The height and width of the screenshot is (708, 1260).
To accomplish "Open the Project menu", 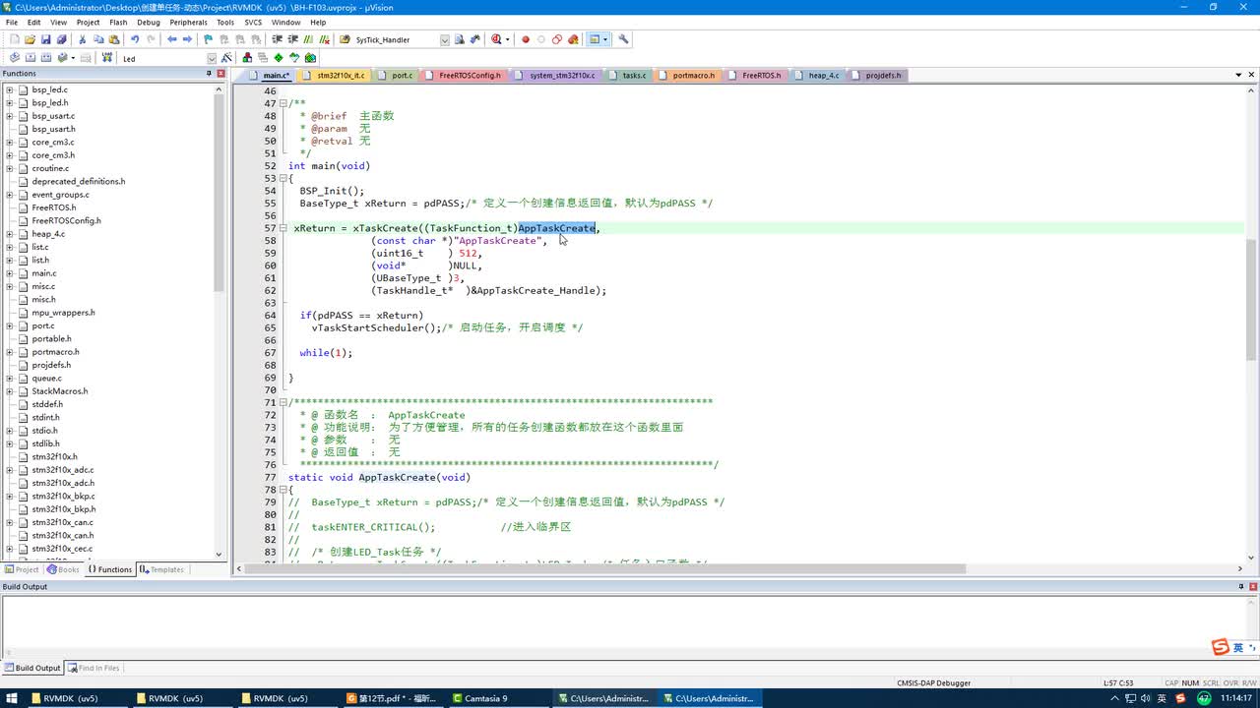I will [x=88, y=22].
